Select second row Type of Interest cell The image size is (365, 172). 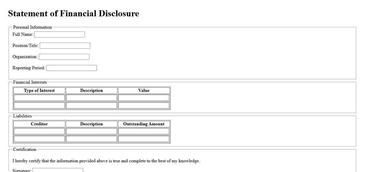tap(39, 105)
